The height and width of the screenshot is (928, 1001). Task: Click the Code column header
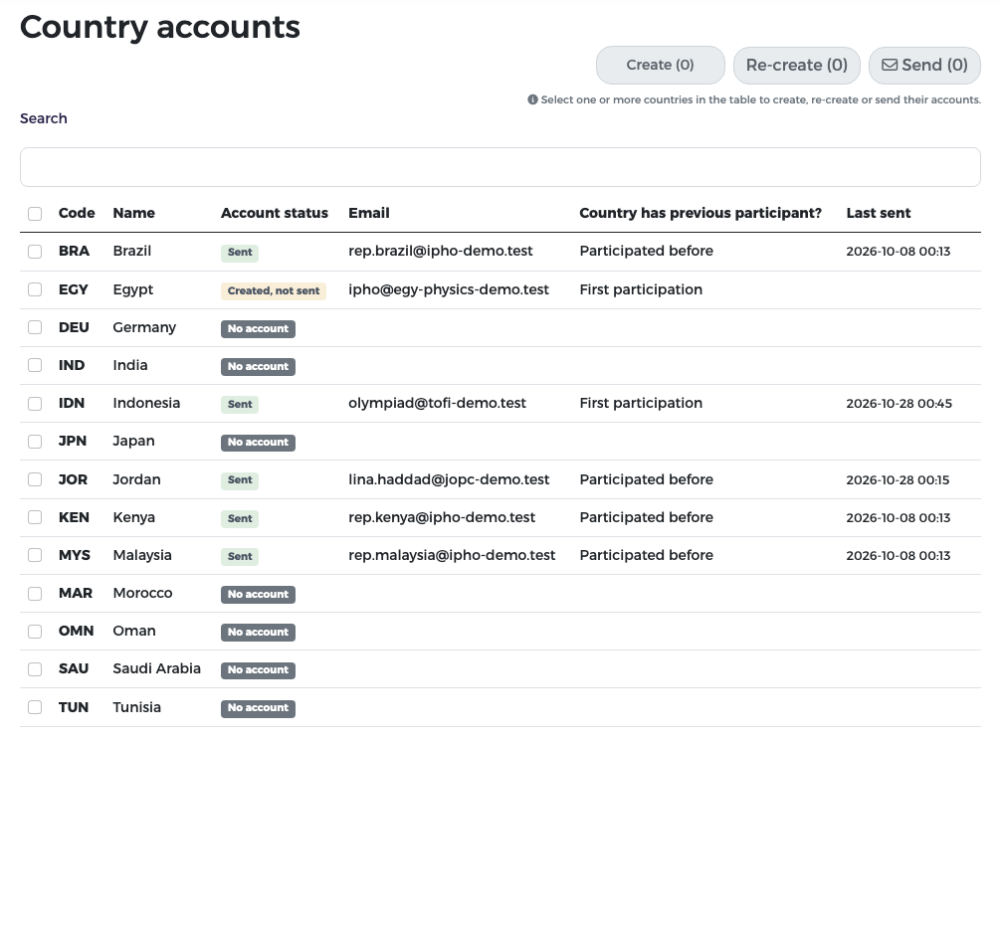click(77, 213)
